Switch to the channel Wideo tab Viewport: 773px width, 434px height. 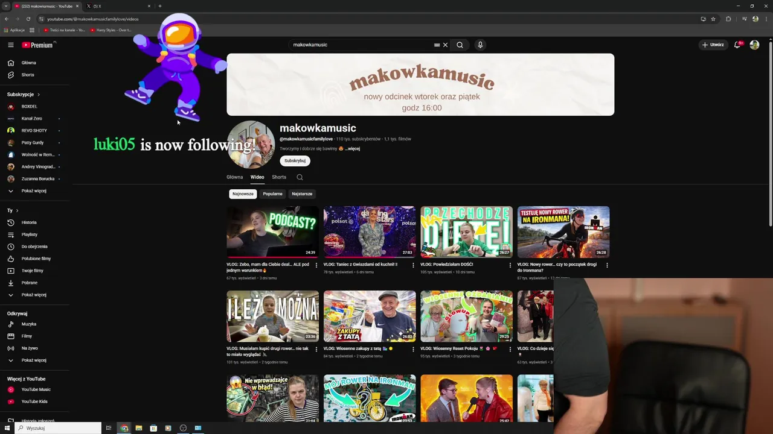pos(257,177)
